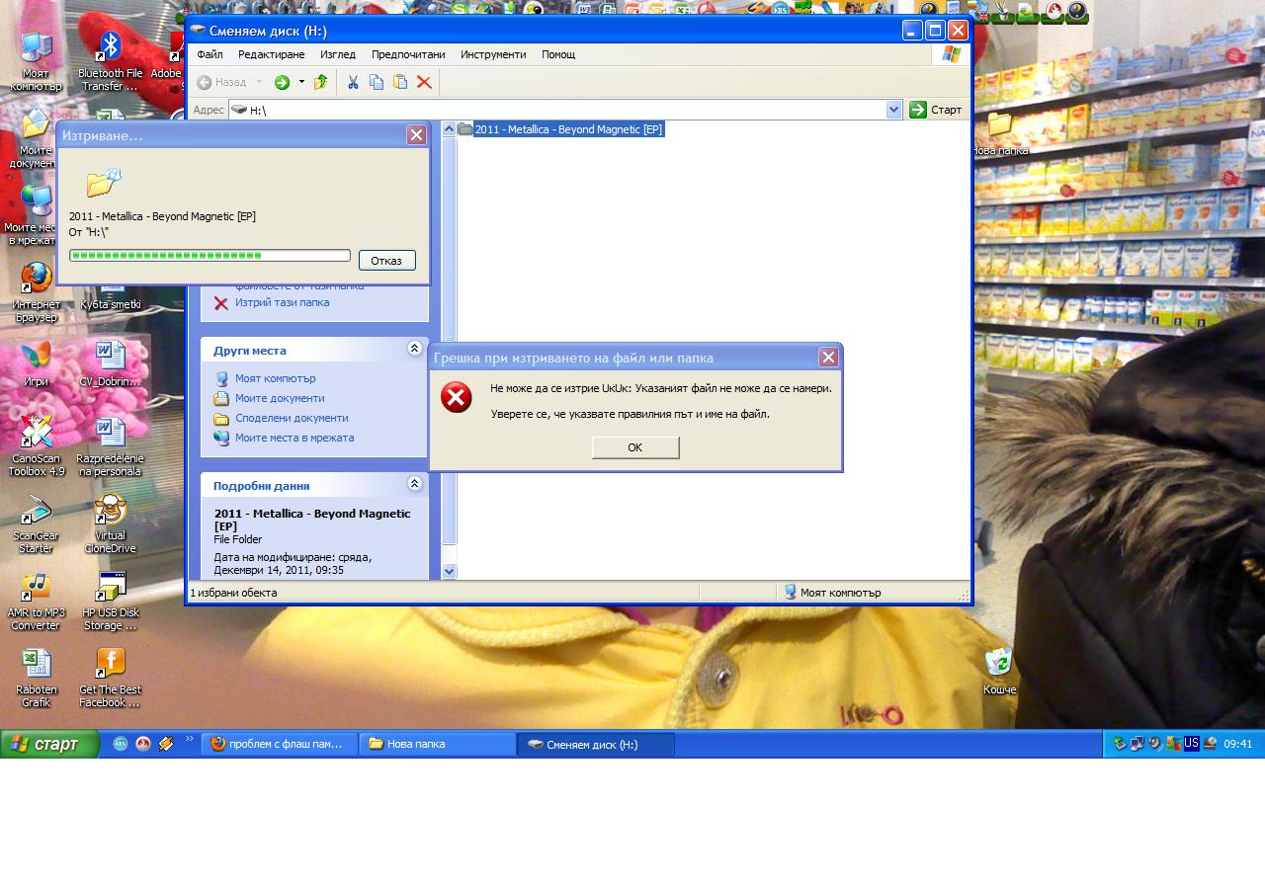
Task: Open the address bar dropdown
Action: click(894, 110)
